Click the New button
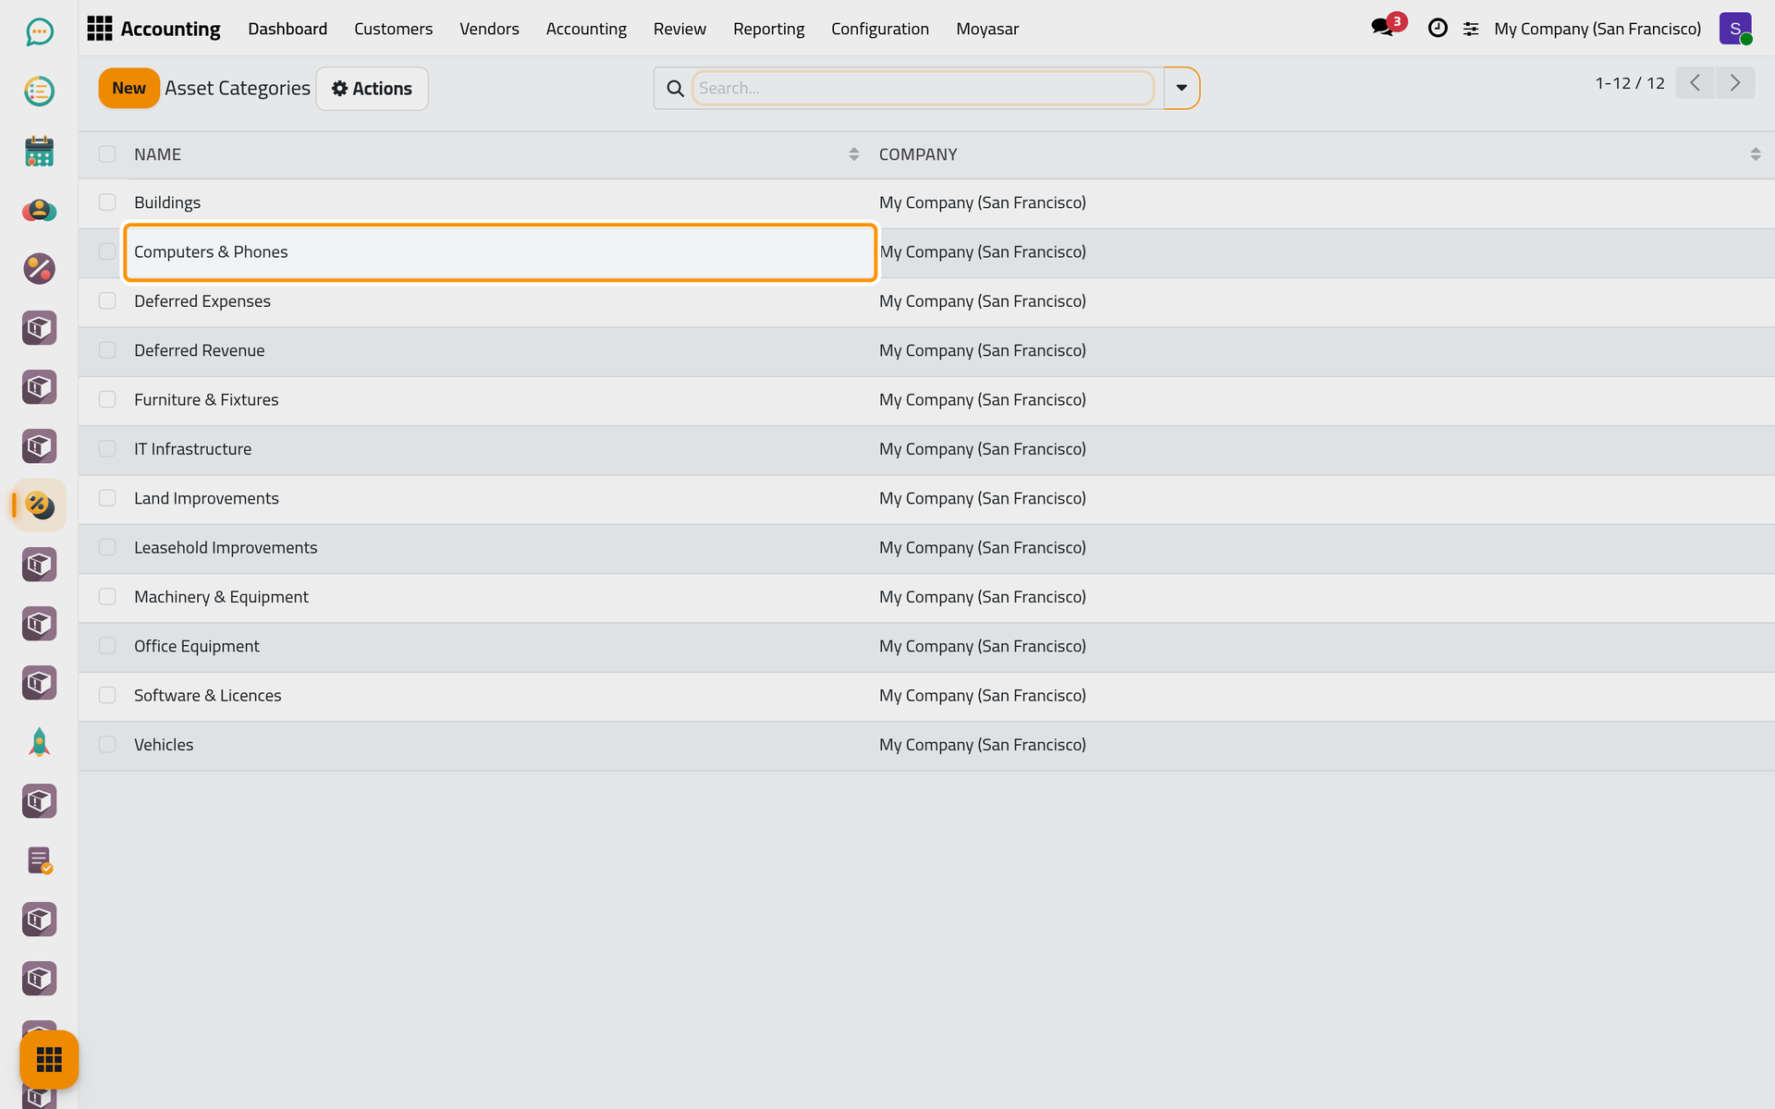Image resolution: width=1775 pixels, height=1109 pixels. (x=129, y=89)
